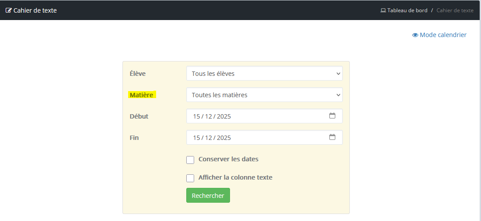
Task: Switch to Mode calendrier view
Action: [443, 35]
